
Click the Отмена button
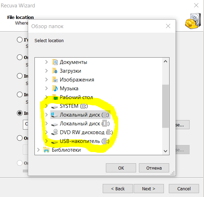pyautogui.click(x=154, y=168)
